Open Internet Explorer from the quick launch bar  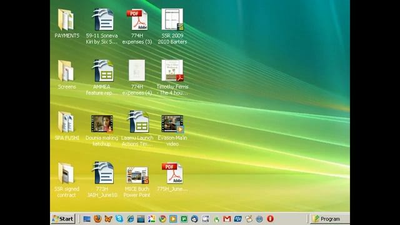click(x=130, y=219)
